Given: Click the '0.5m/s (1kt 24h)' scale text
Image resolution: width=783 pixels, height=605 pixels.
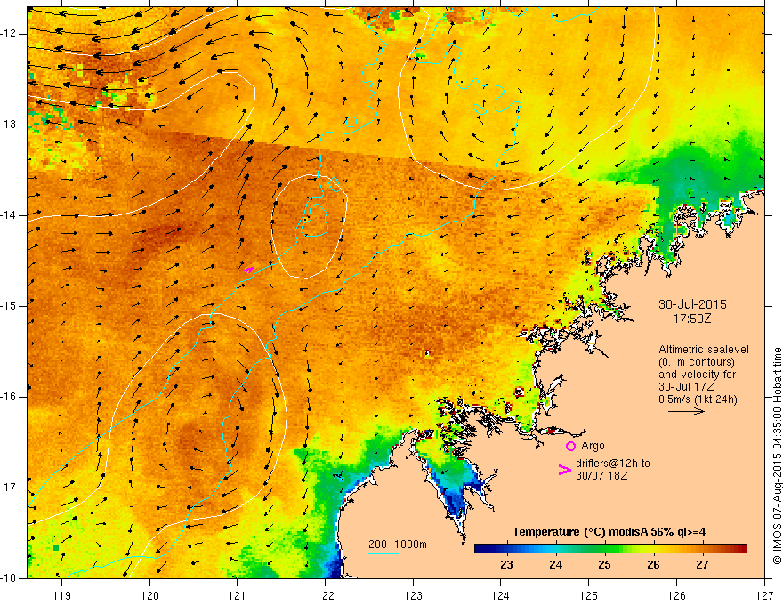Looking at the screenshot, I should click(x=698, y=399).
